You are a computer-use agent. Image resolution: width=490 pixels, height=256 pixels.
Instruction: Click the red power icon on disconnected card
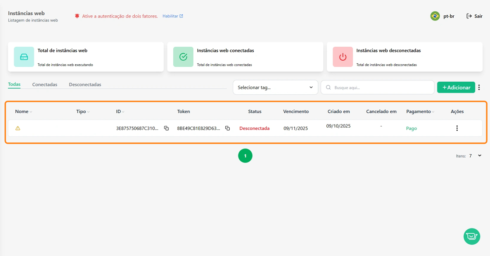(x=343, y=57)
